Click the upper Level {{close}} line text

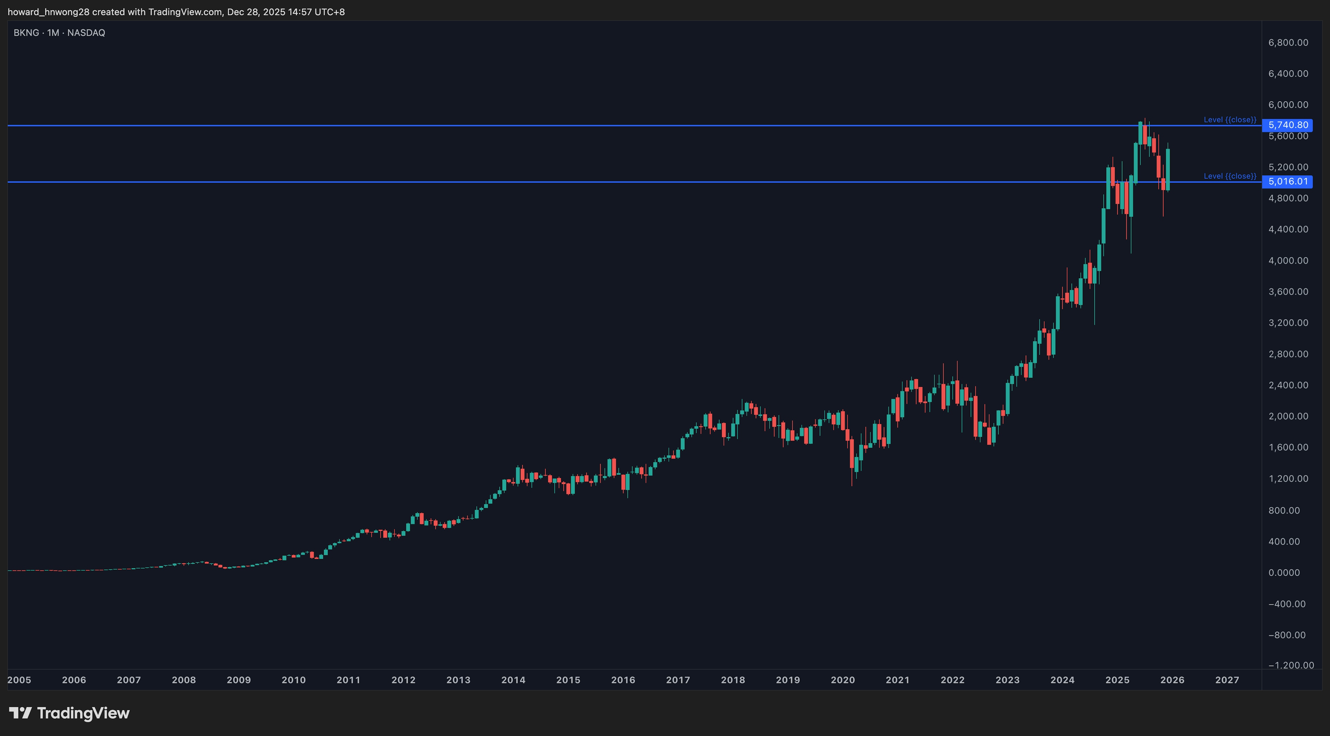(x=1229, y=120)
